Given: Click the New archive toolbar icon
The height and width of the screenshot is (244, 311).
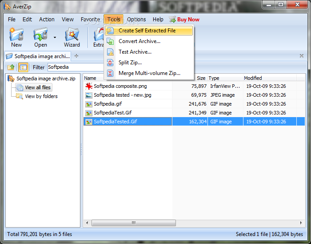Looking at the screenshot, I should coord(16,34).
